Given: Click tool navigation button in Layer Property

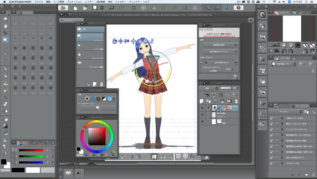Looking at the screenshot, I should point(98,108).
